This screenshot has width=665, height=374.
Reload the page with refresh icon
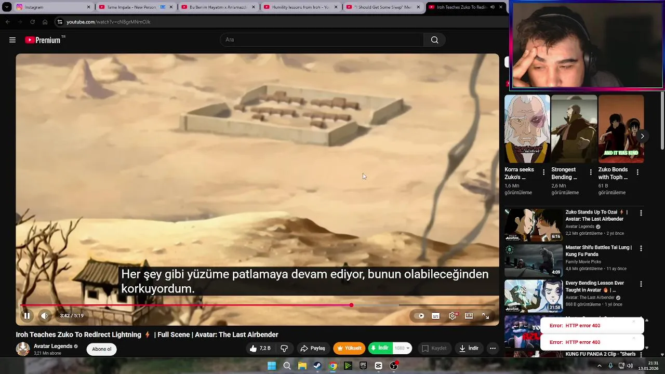(32, 22)
